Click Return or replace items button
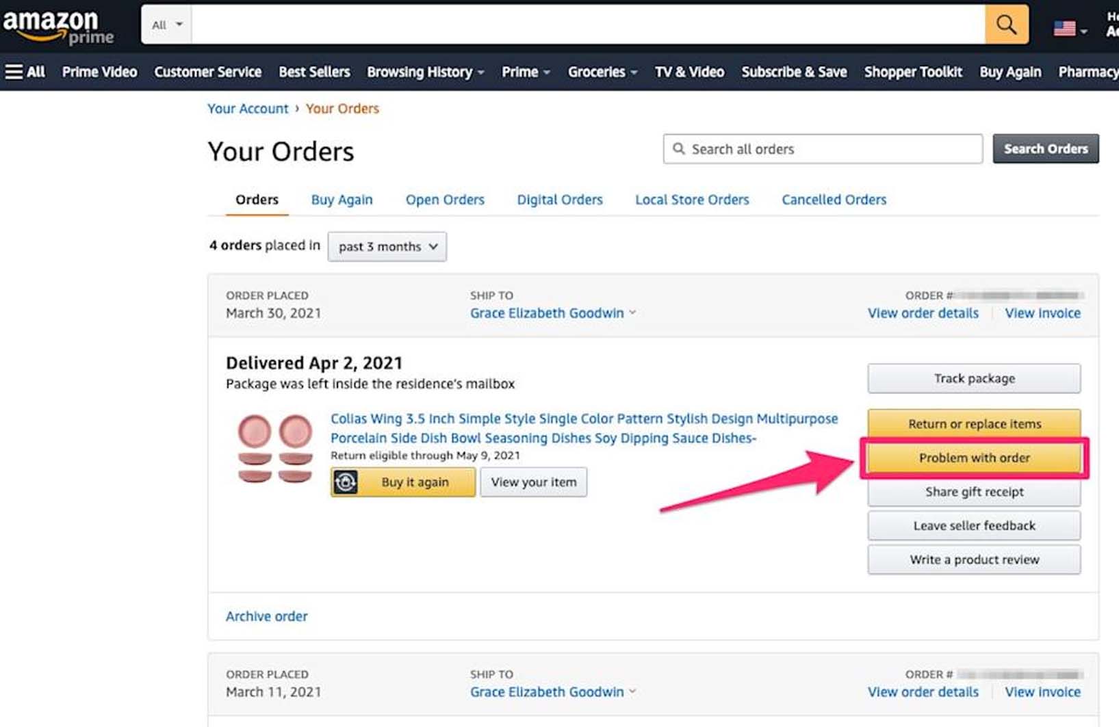This screenshot has height=727, width=1119. (974, 423)
